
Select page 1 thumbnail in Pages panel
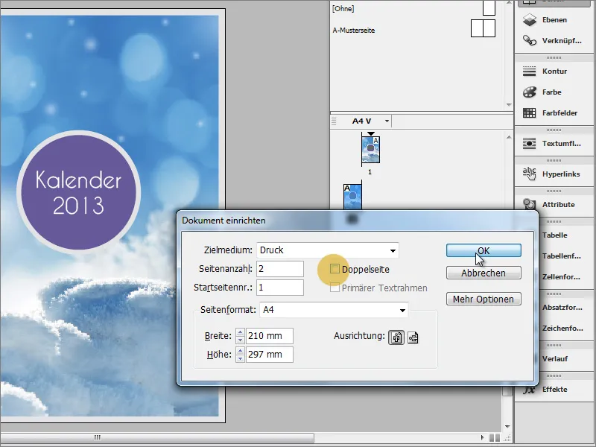(370, 150)
